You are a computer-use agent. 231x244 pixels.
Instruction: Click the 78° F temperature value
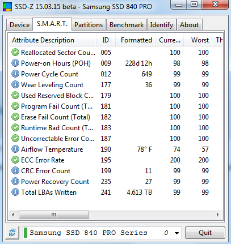pyautogui.click(x=145, y=149)
